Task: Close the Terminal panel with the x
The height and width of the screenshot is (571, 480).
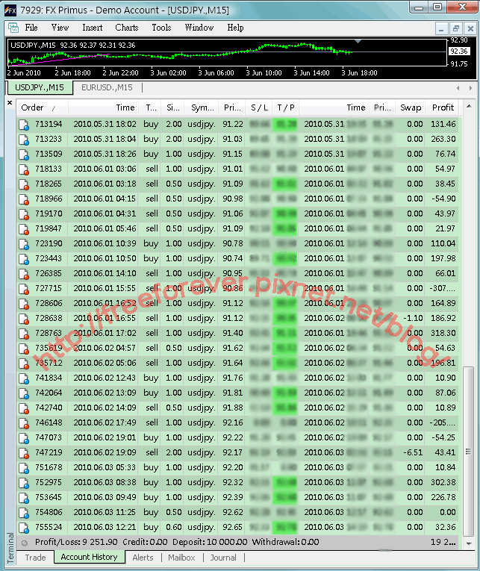Action: pyautogui.click(x=10, y=103)
